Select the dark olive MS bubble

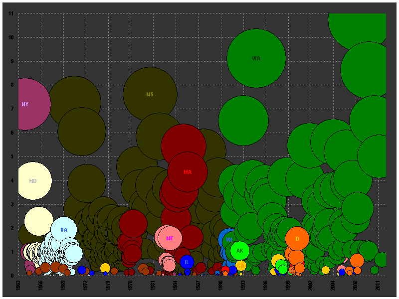(x=150, y=94)
